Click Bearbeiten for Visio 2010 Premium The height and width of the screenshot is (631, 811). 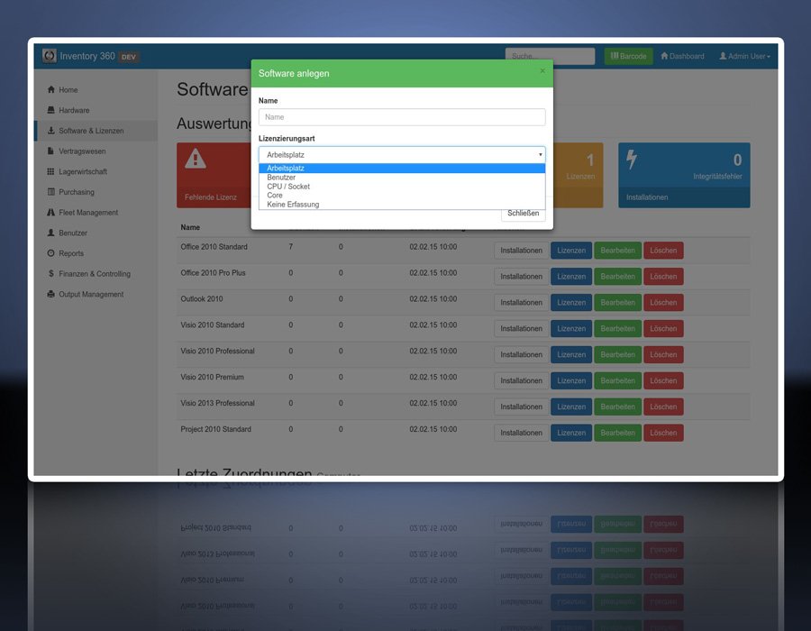click(x=617, y=380)
